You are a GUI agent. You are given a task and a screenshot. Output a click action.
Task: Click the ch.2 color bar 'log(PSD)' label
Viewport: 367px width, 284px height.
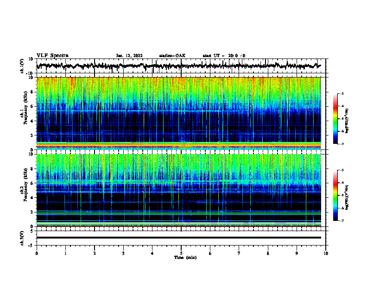tap(347, 197)
